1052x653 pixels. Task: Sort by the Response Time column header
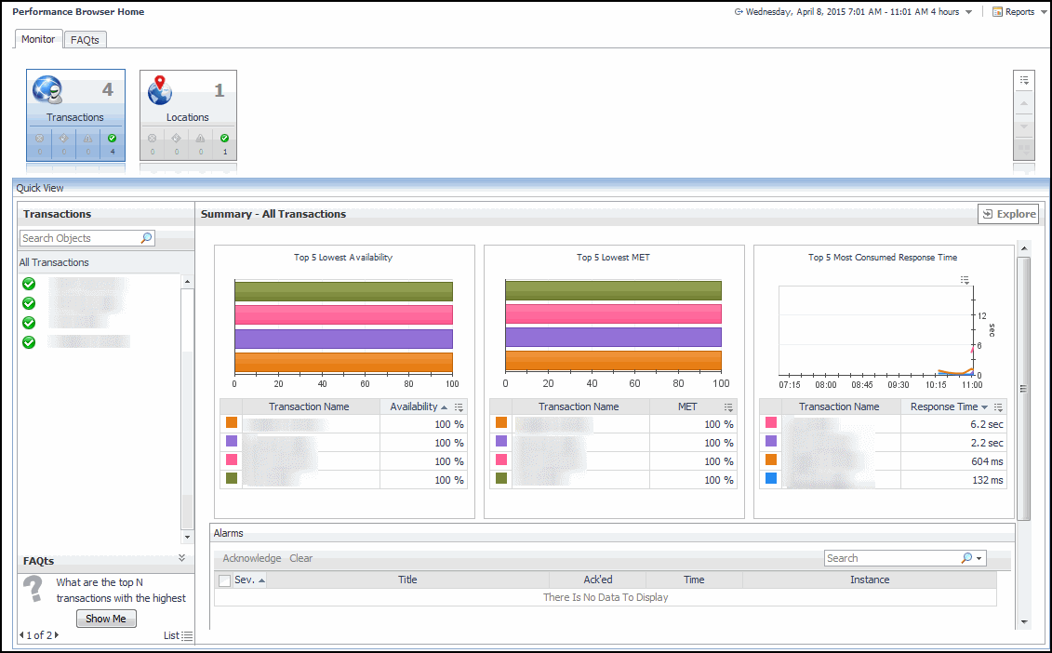click(943, 406)
